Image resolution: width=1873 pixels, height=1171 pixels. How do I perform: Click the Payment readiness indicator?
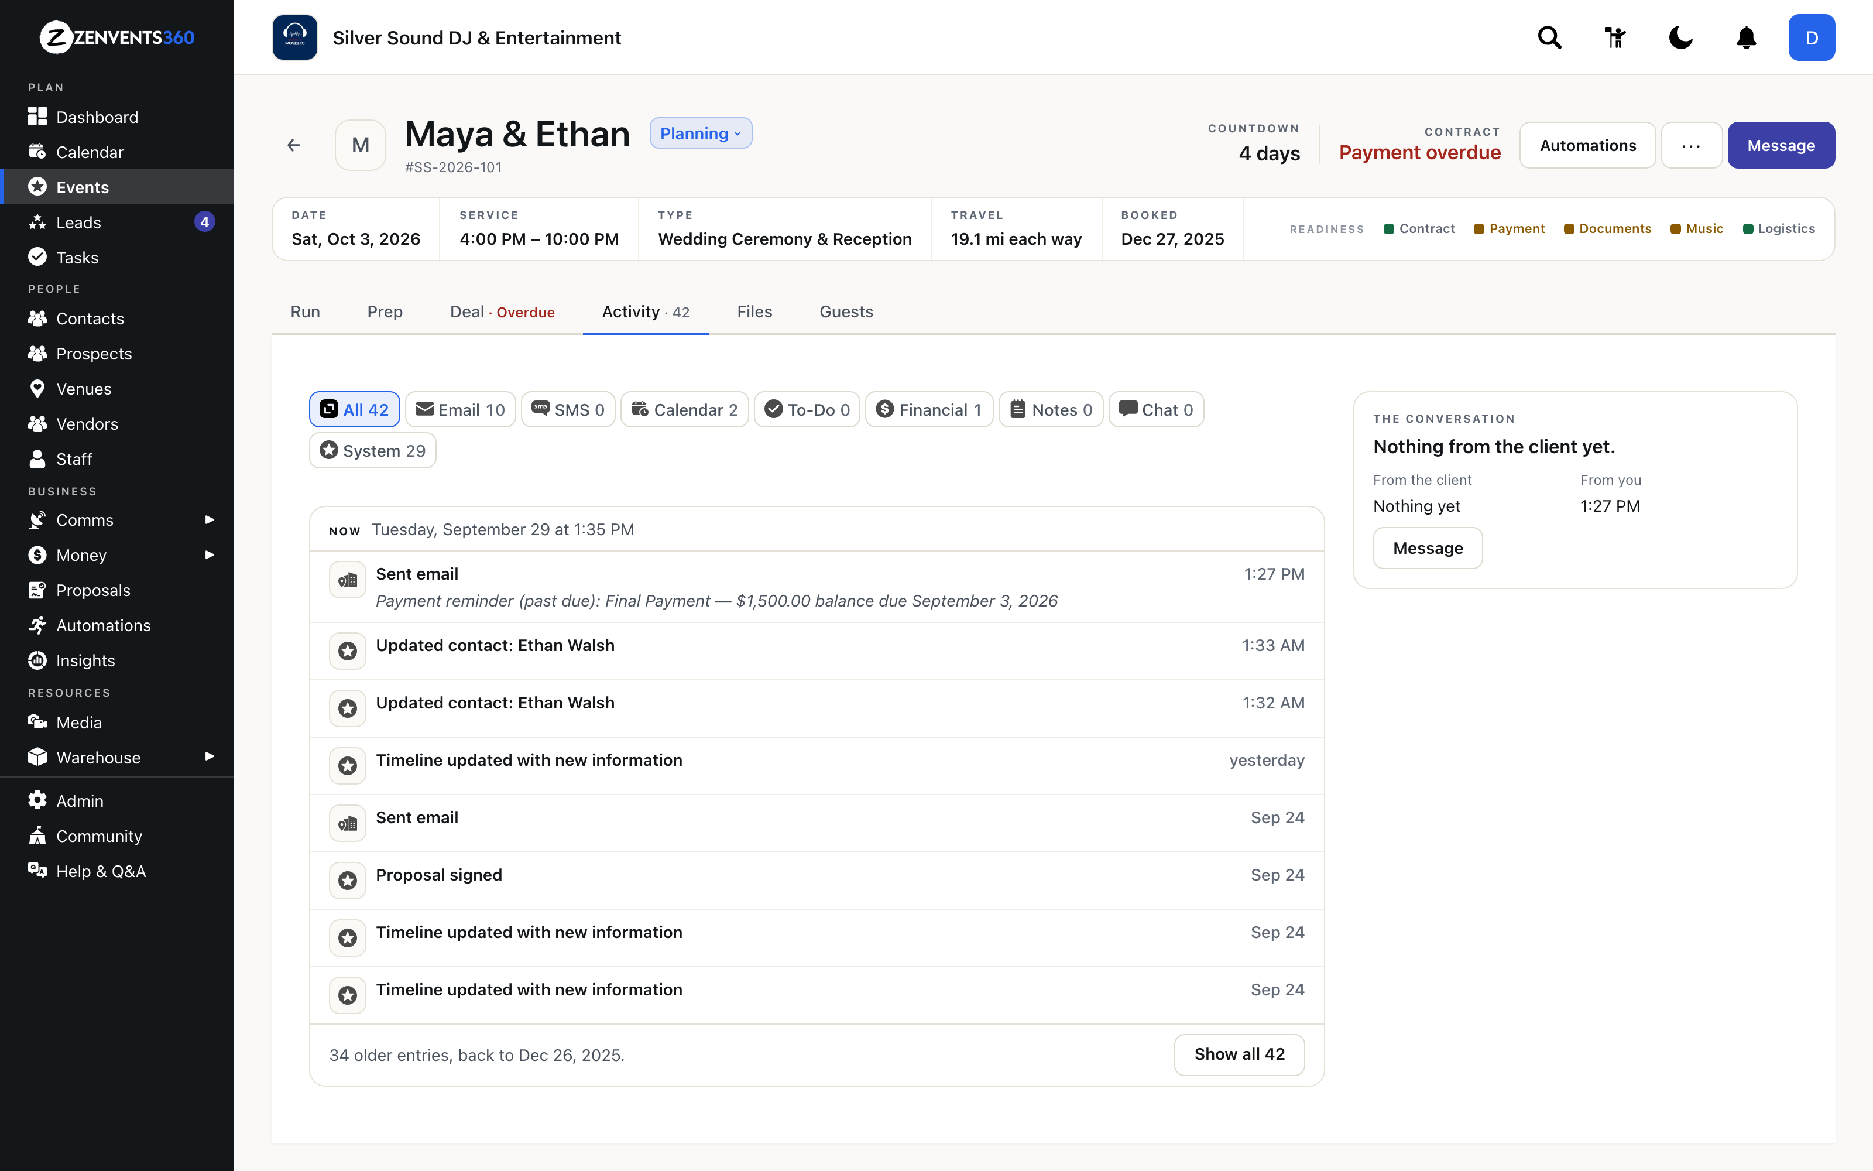pyautogui.click(x=1510, y=228)
